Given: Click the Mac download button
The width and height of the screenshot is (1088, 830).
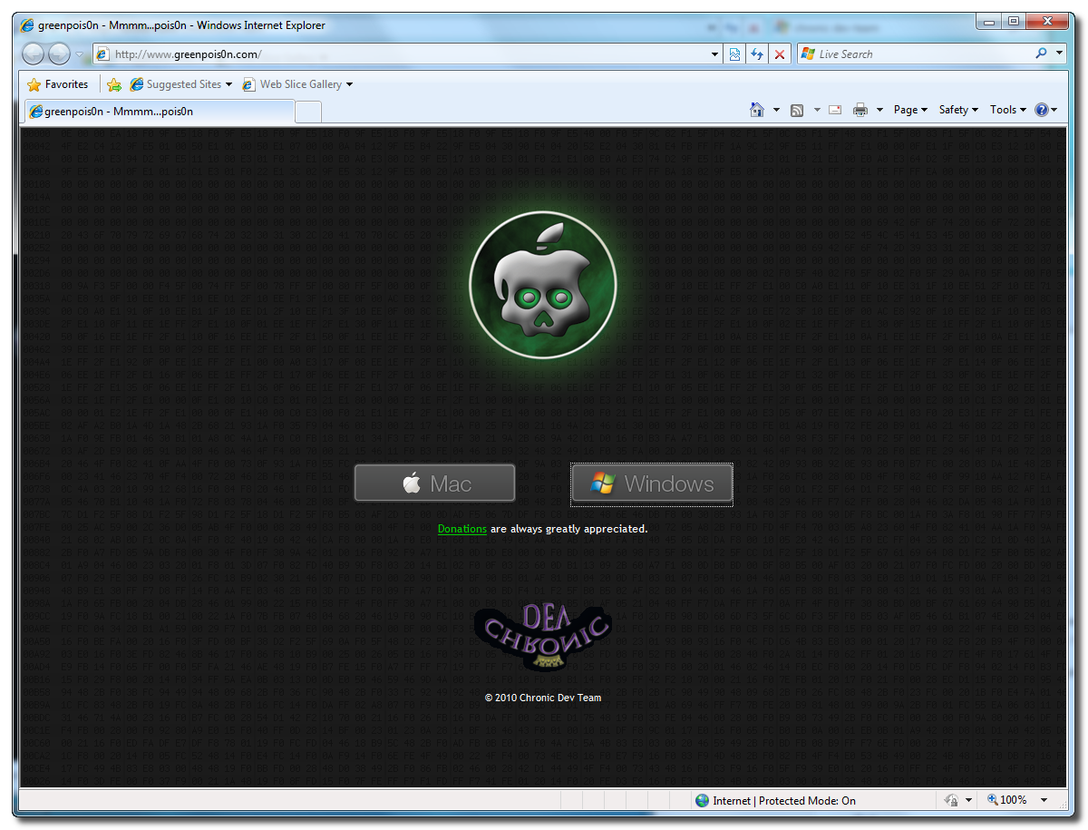Looking at the screenshot, I should pos(434,483).
